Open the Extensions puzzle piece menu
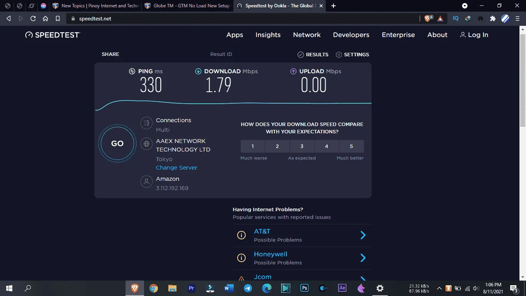The height and width of the screenshot is (296, 526). click(492, 18)
